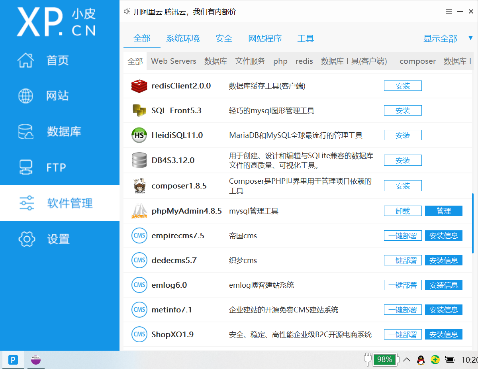Select the composer sub-tab

click(x=417, y=61)
